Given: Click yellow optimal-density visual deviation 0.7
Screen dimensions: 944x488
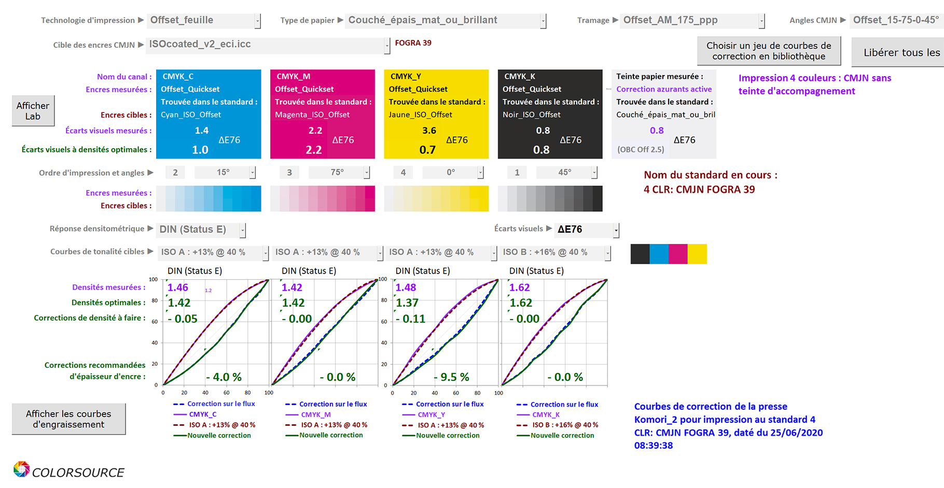Looking at the screenshot, I should point(427,150).
